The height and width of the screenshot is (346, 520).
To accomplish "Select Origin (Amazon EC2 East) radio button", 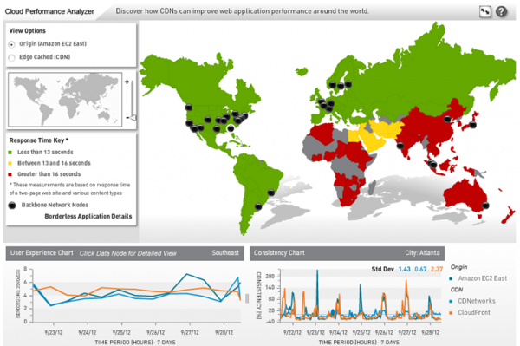I will point(12,44).
